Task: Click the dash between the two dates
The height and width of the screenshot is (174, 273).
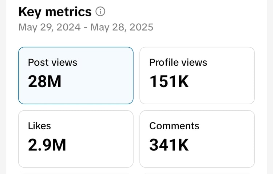Action: pyautogui.click(x=86, y=27)
